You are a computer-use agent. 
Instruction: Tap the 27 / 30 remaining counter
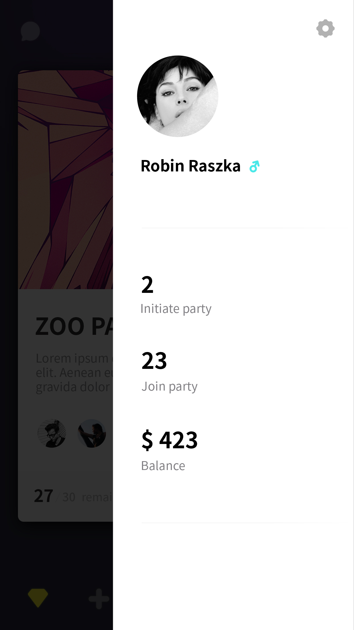pos(73,497)
